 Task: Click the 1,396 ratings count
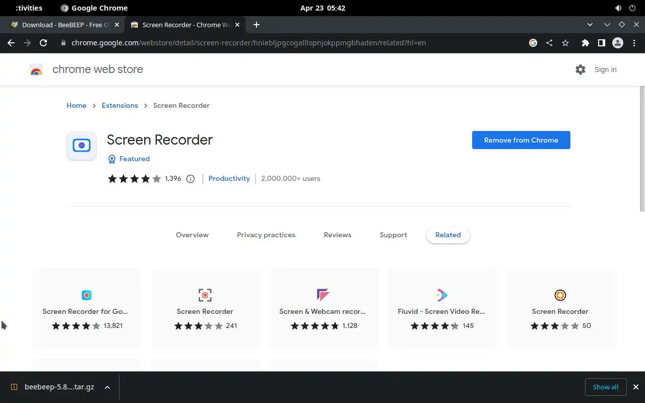(173, 178)
